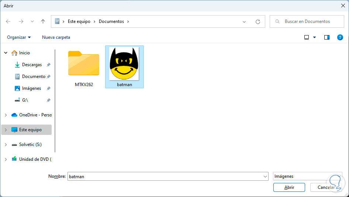Click the document icon in address bar
The image size is (349, 197).
tap(57, 21)
